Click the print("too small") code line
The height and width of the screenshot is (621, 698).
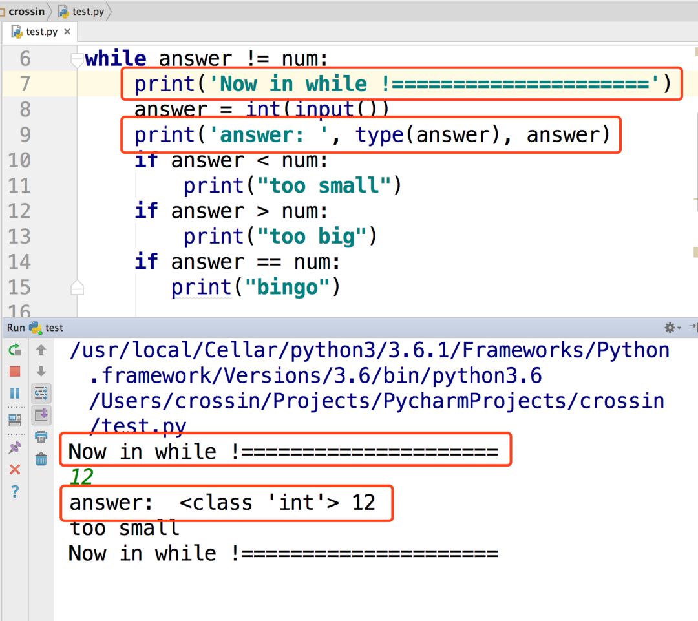(293, 185)
